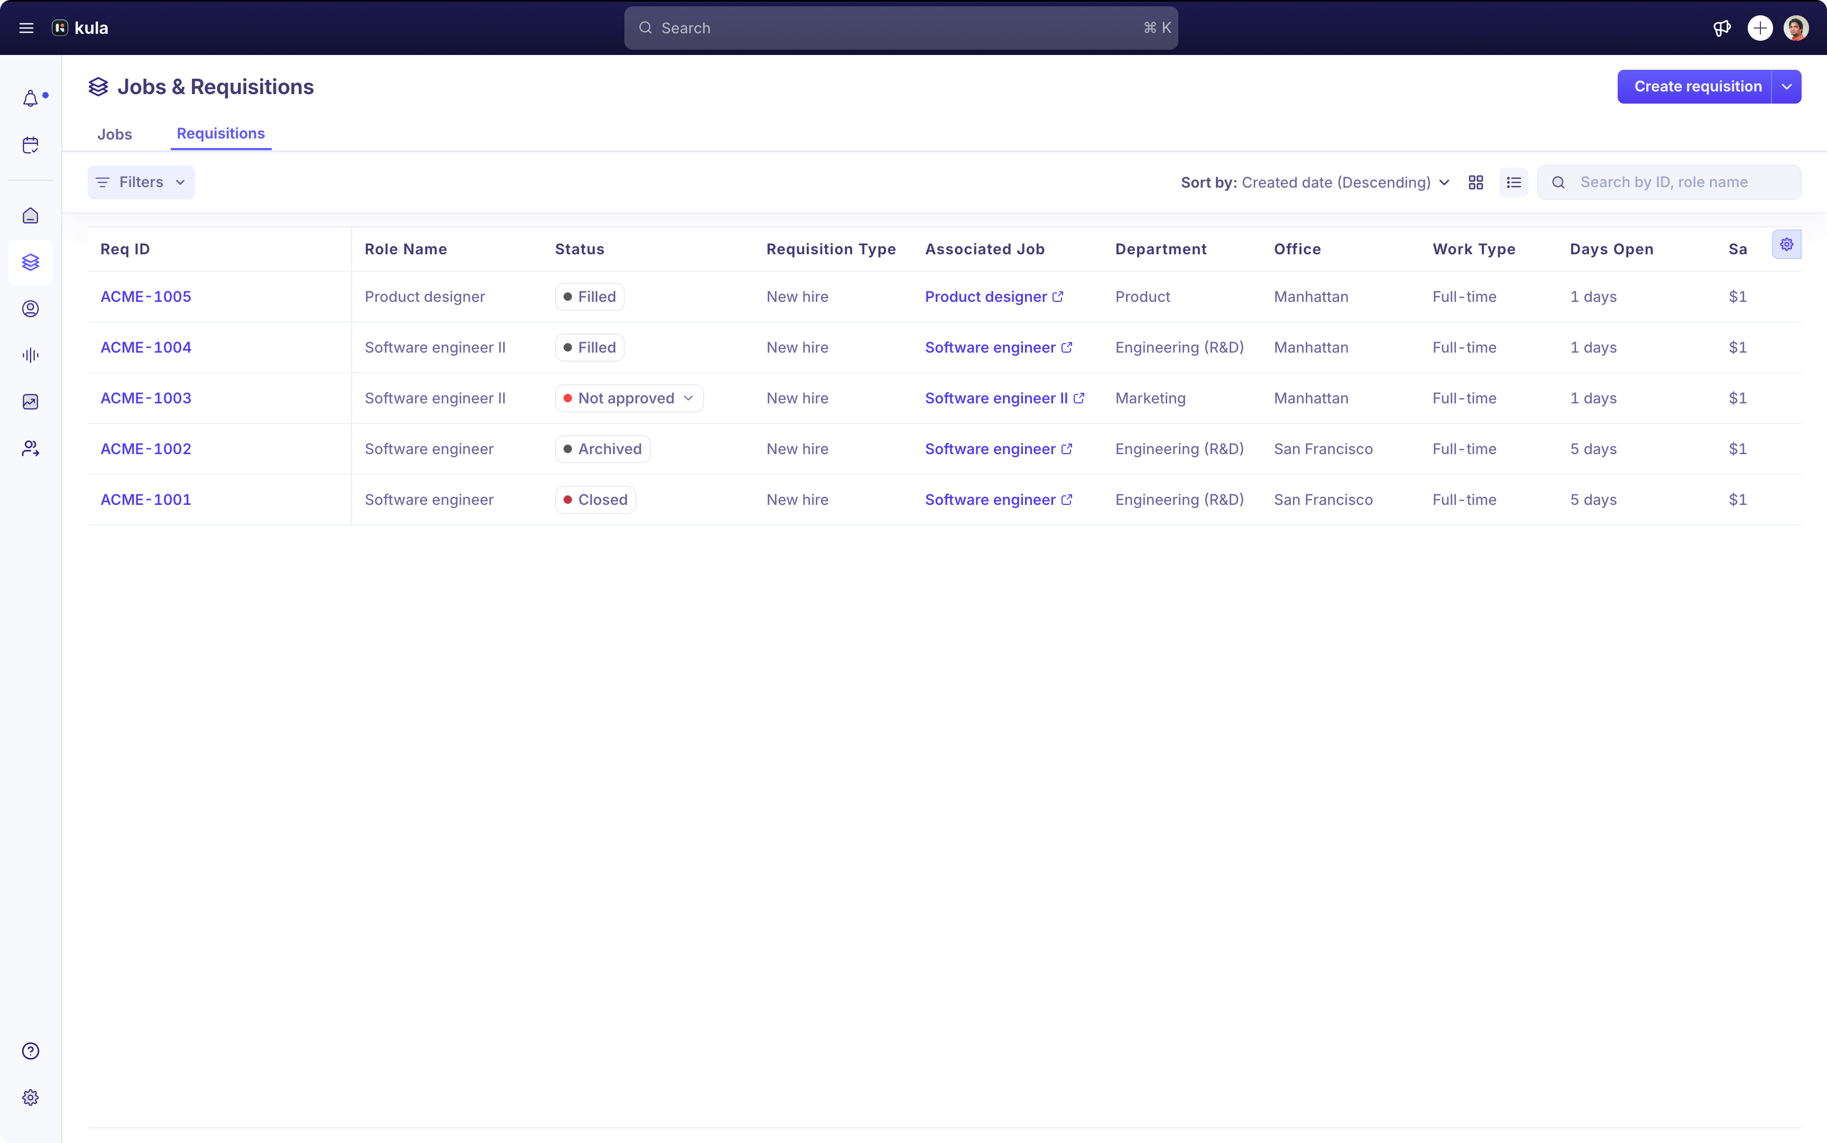Viewport: 1827px width, 1143px height.
Task: Open the analytics chart icon in the sidebar
Action: (31, 401)
